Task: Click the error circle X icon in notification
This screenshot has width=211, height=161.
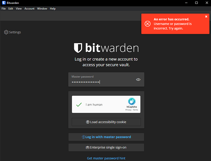Action: (x=147, y=24)
